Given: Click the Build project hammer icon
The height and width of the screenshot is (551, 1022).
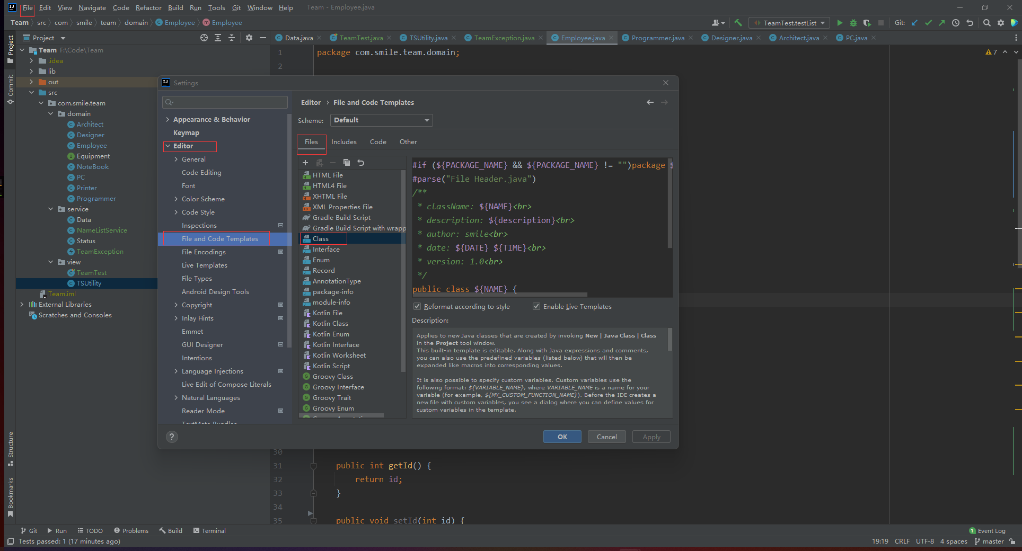Looking at the screenshot, I should pyautogui.click(x=738, y=23).
